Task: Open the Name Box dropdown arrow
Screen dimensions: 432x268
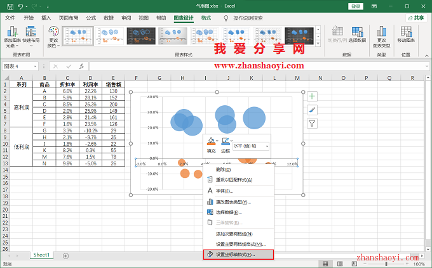Action: click(x=36, y=67)
